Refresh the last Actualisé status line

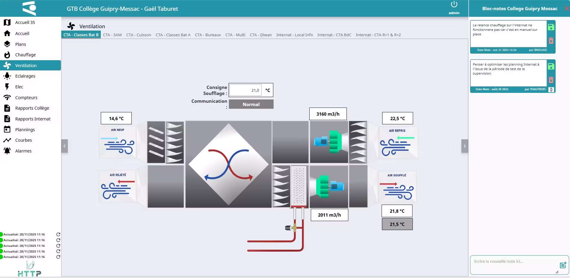[x=58, y=257]
